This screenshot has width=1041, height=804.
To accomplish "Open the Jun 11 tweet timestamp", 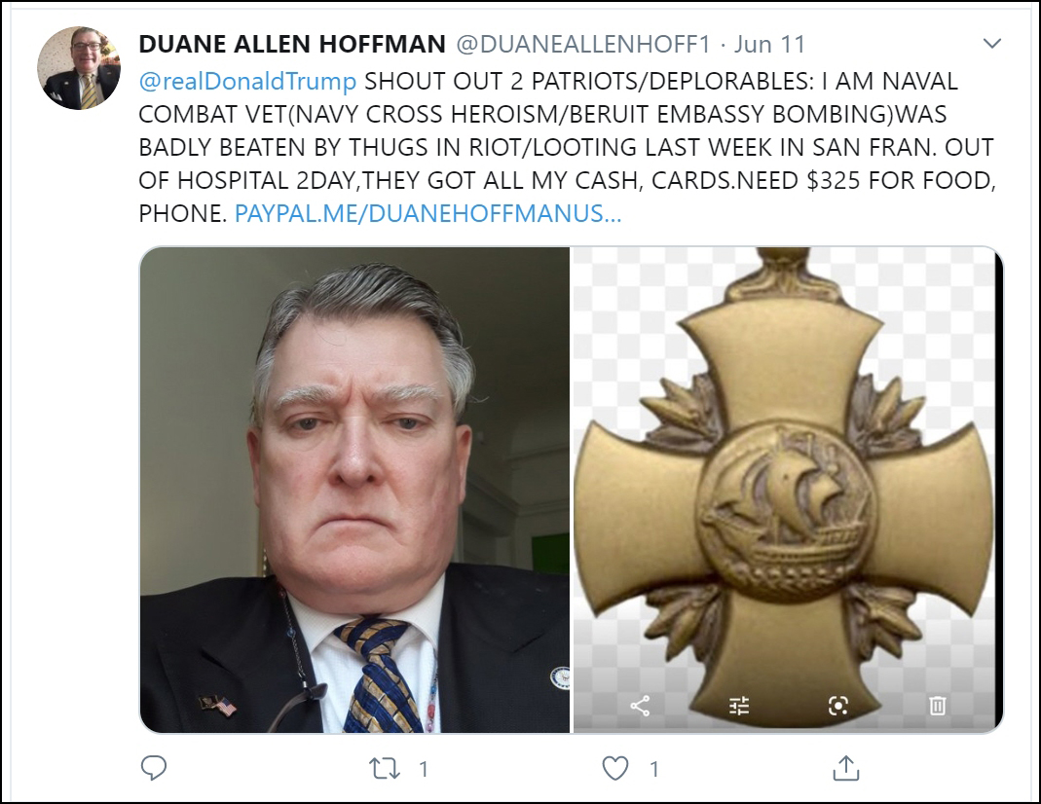I will point(769,44).
